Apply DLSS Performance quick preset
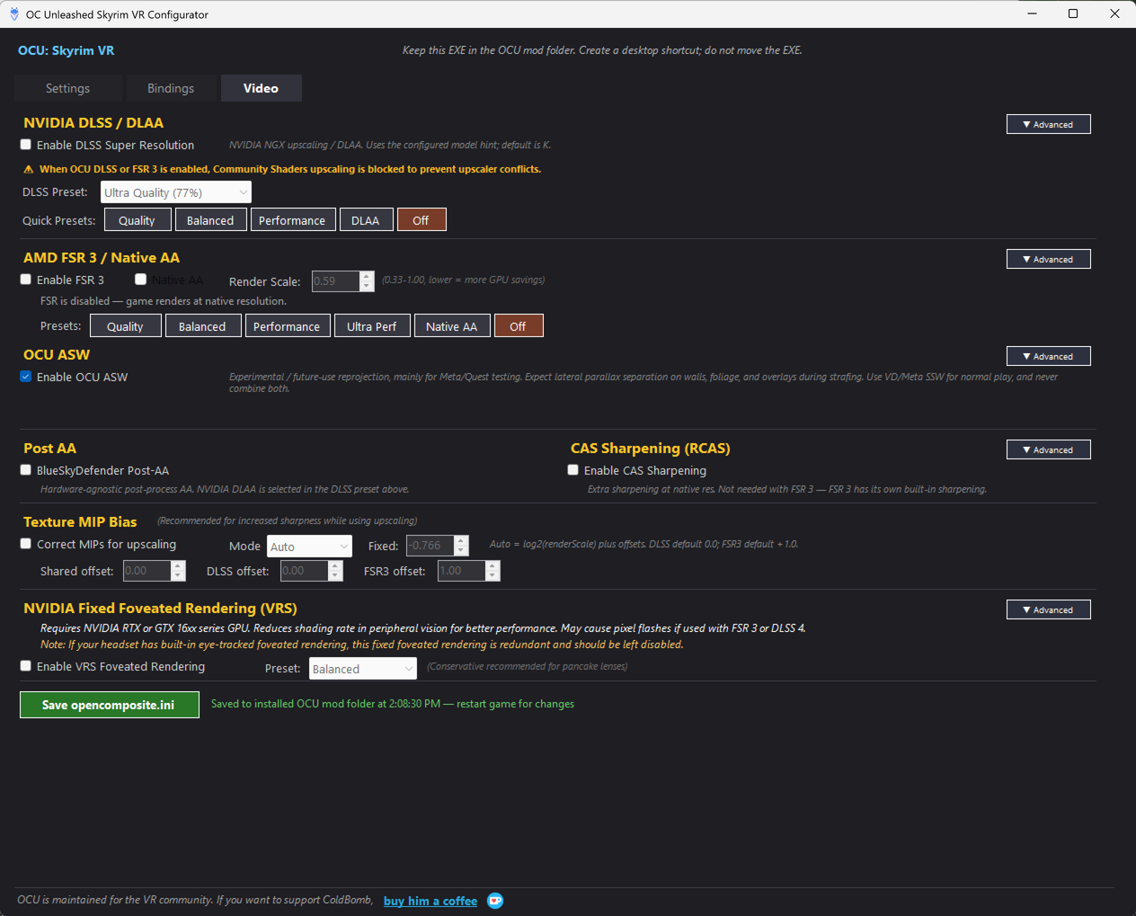 pyautogui.click(x=292, y=220)
